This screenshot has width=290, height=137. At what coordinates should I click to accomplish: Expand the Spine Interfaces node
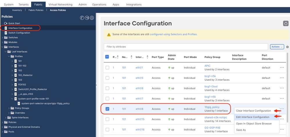click(6, 118)
